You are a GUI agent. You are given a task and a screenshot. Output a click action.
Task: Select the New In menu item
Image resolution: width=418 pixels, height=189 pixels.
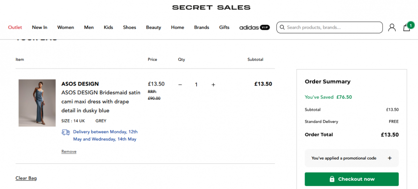pyautogui.click(x=40, y=27)
